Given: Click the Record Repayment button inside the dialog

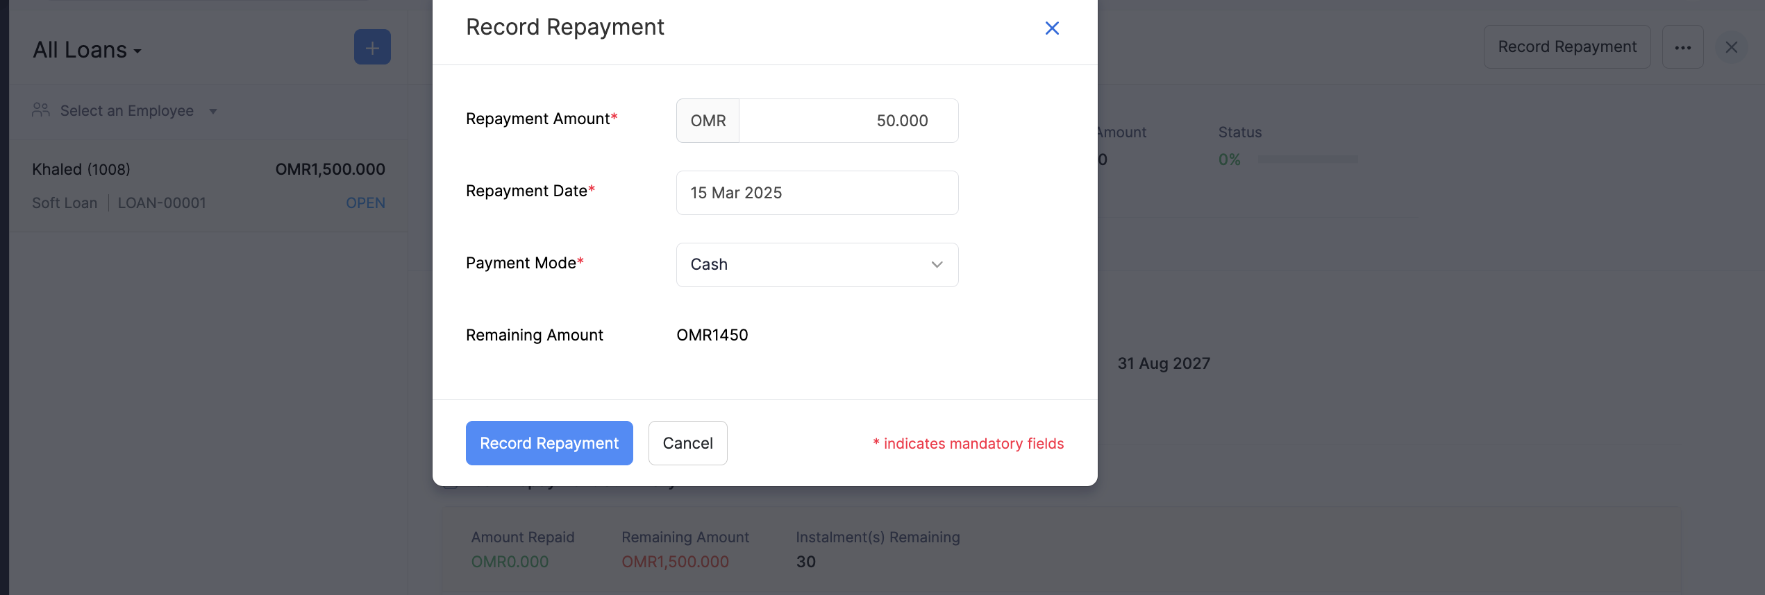Looking at the screenshot, I should pyautogui.click(x=549, y=443).
